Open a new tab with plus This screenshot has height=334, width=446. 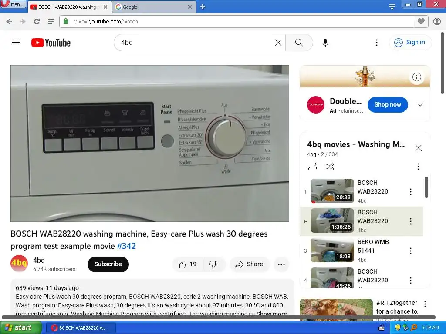pos(203,7)
